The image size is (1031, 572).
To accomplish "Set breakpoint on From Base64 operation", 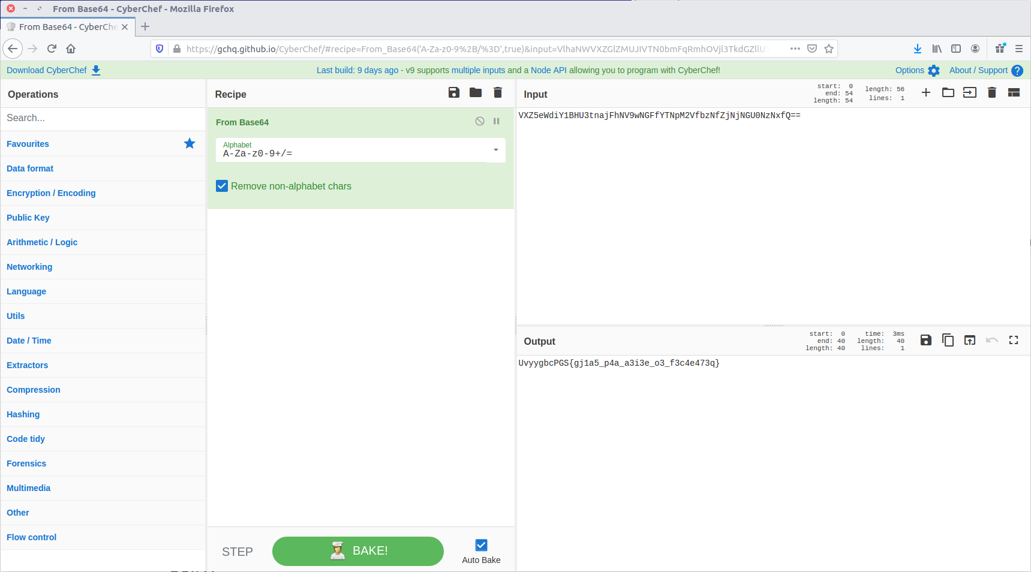I will coord(497,121).
